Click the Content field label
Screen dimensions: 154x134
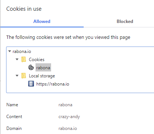coord(14,117)
